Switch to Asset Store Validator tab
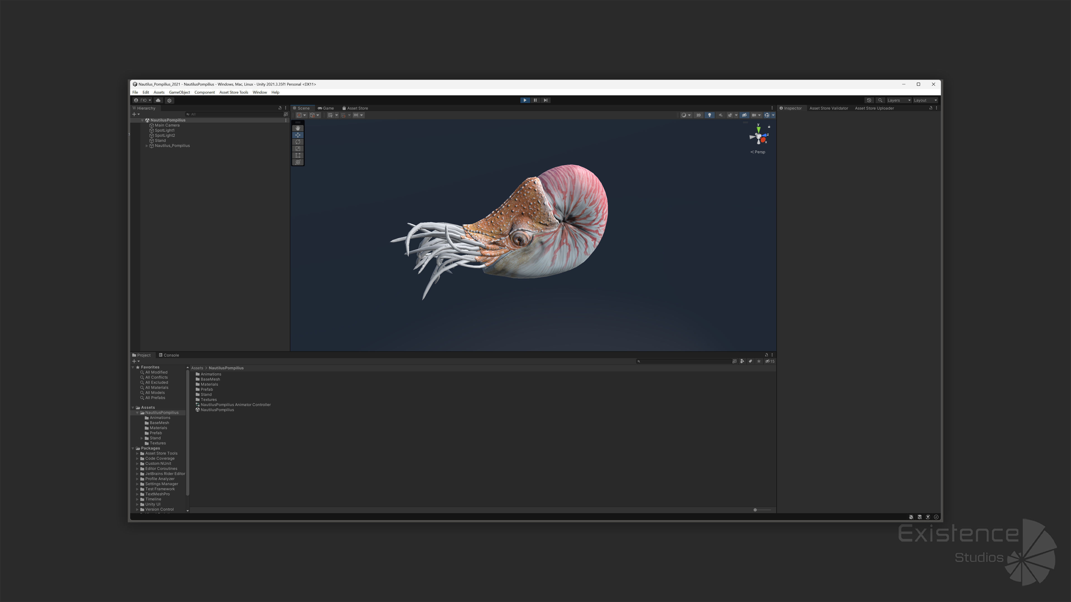This screenshot has width=1071, height=602. coord(829,108)
